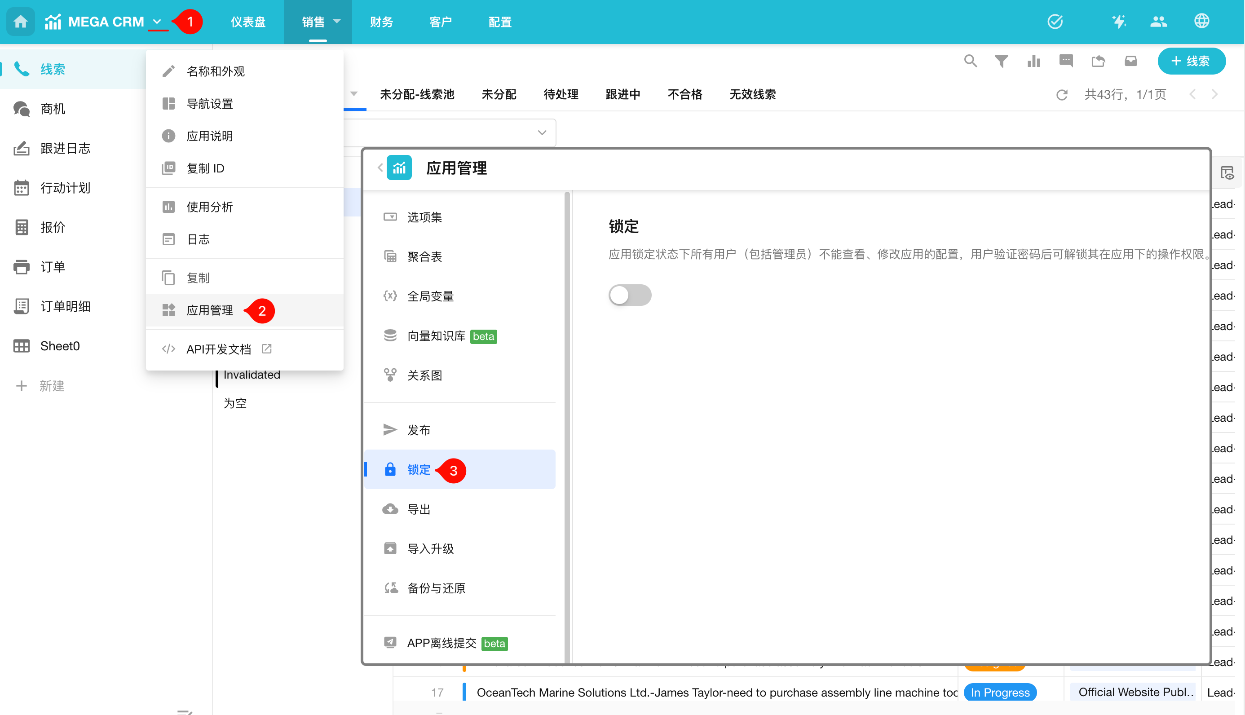Open the search icon in toolbar
Image resolution: width=1245 pixels, height=715 pixels.
(x=970, y=61)
